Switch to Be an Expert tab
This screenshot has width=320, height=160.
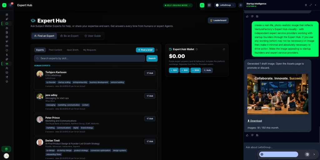(69, 36)
